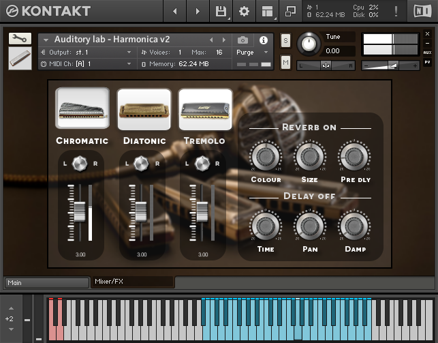
Task: Open the wrench instrument edit mode
Action: tap(20, 39)
